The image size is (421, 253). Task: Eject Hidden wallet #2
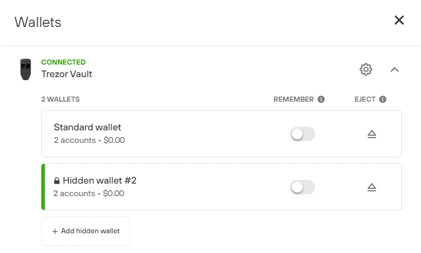371,187
